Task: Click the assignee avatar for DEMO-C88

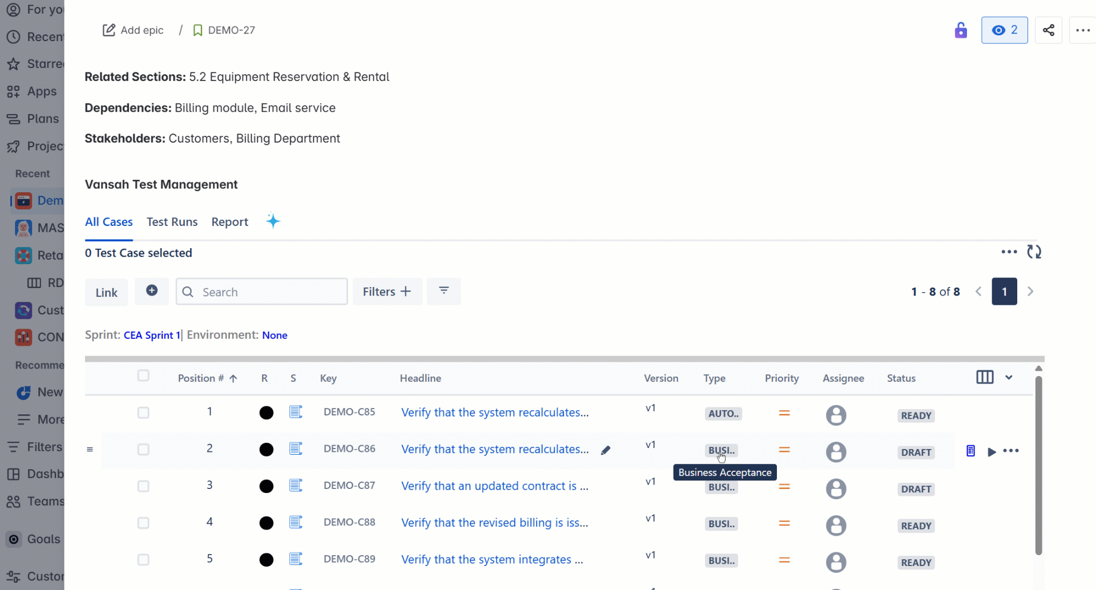Action: click(836, 525)
